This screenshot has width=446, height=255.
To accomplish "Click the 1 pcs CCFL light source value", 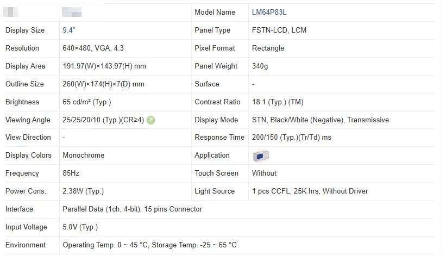I will [310, 191].
